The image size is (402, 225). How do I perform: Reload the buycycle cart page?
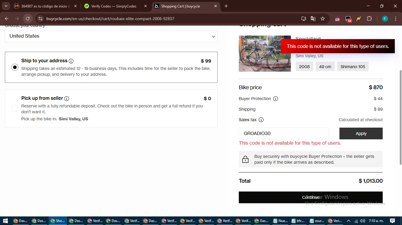[28, 18]
